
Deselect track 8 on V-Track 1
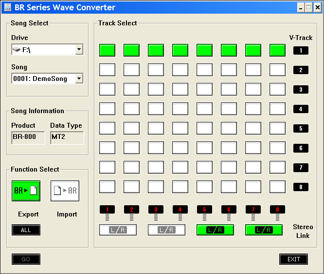coord(277,50)
